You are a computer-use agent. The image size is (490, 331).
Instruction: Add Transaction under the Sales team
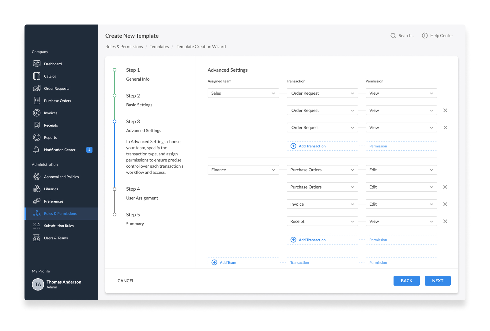(x=322, y=146)
